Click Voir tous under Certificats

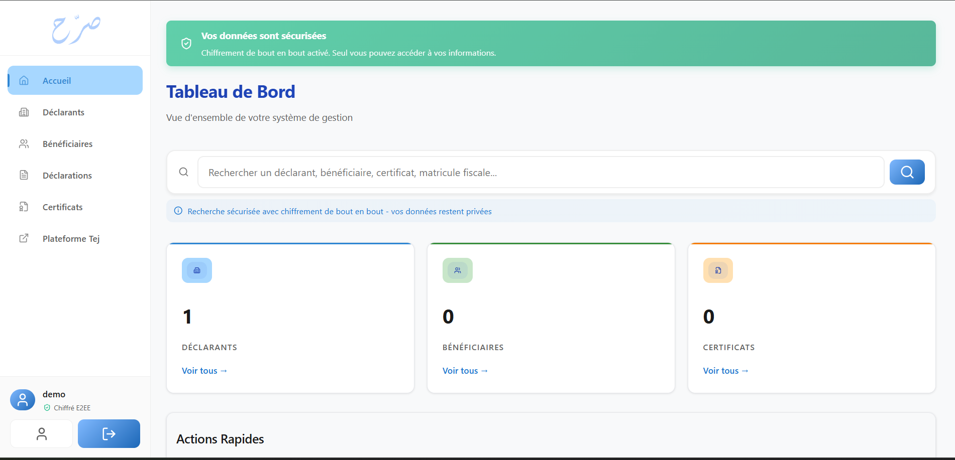tap(726, 371)
